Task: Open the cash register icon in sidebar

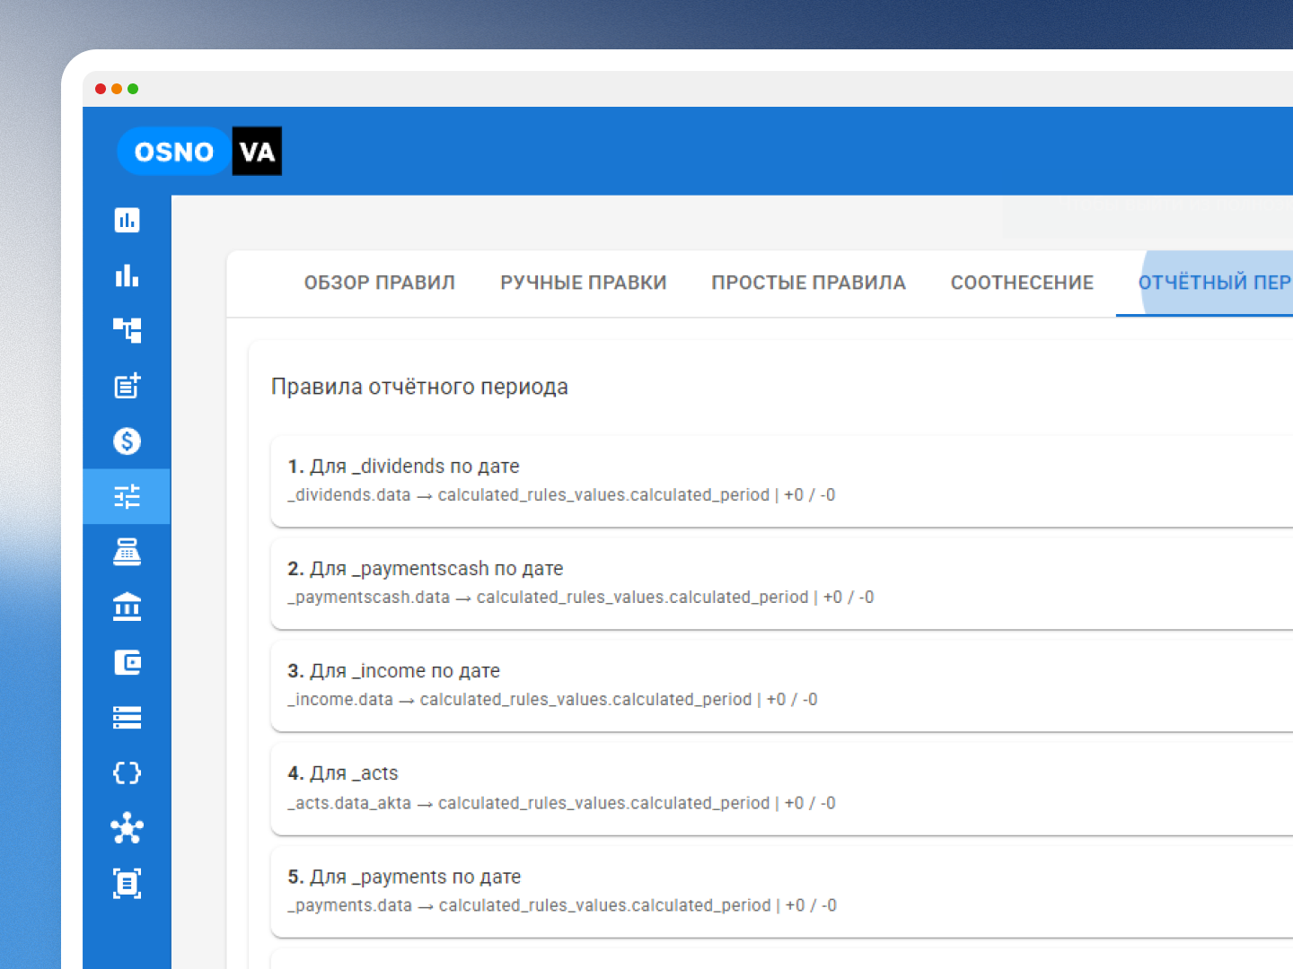Action: point(127,552)
